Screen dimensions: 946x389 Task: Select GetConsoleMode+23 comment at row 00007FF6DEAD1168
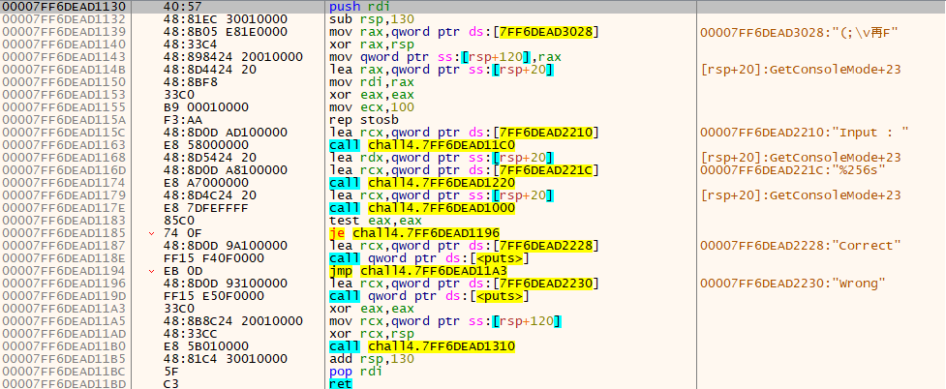coord(801,158)
